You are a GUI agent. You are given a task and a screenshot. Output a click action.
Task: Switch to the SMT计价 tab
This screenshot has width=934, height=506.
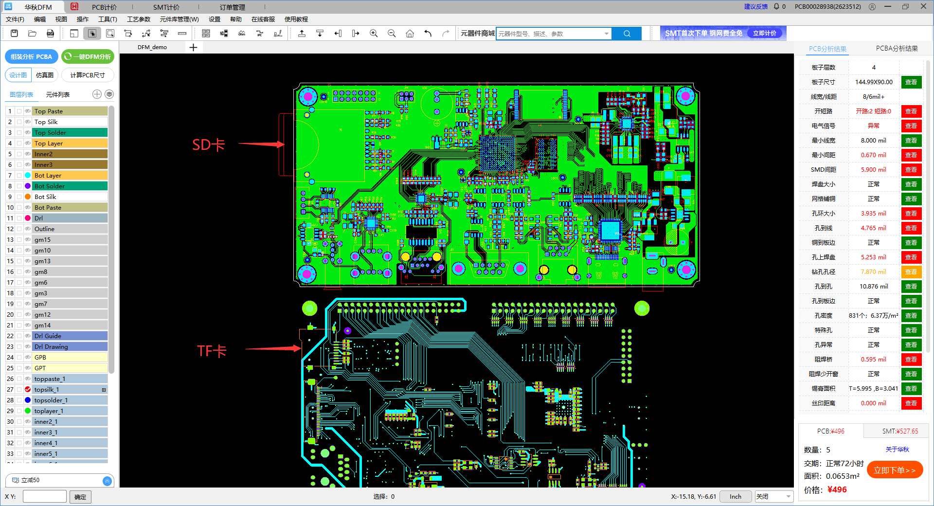166,7
